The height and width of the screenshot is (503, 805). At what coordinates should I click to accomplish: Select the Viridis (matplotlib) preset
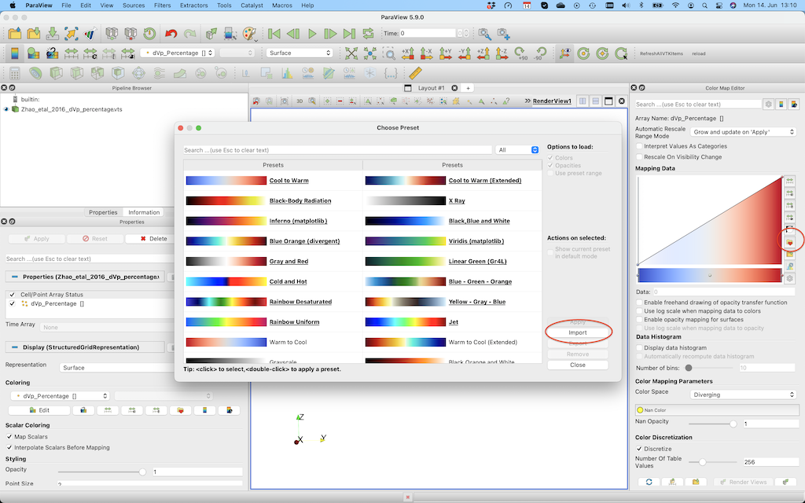[x=476, y=240]
